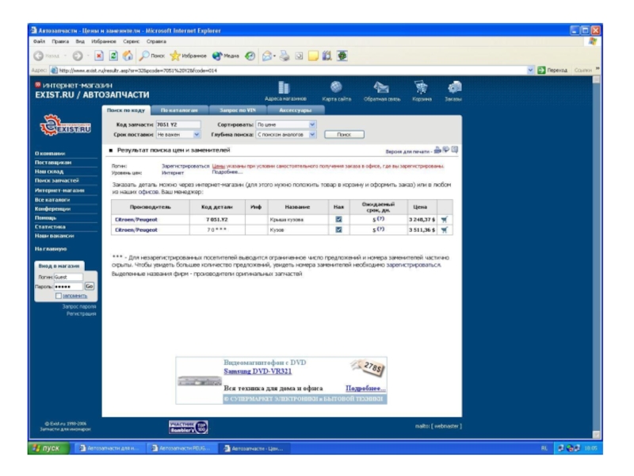Click the Поиск button in the search form

344,134
